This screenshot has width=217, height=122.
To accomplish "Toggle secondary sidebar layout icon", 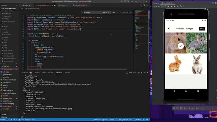I will (128, 1).
